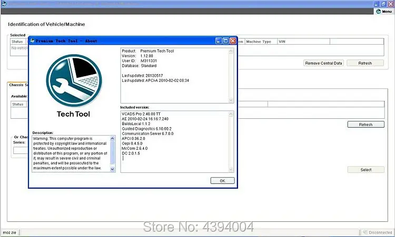Click 'moz zie' status bar text
Image resolution: width=395 pixels, height=237 pixels.
pos(9,233)
